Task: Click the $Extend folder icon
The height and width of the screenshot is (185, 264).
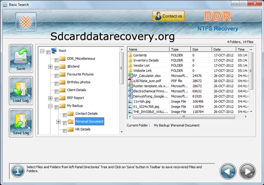Action: [62, 67]
